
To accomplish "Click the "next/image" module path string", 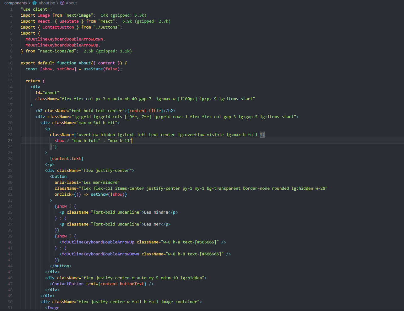I will tap(79, 15).
